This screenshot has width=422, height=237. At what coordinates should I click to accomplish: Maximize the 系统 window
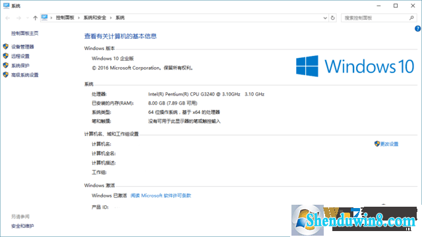coord(396,6)
